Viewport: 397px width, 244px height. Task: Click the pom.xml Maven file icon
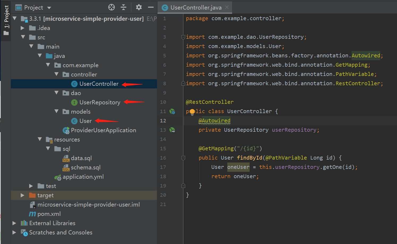click(x=32, y=214)
